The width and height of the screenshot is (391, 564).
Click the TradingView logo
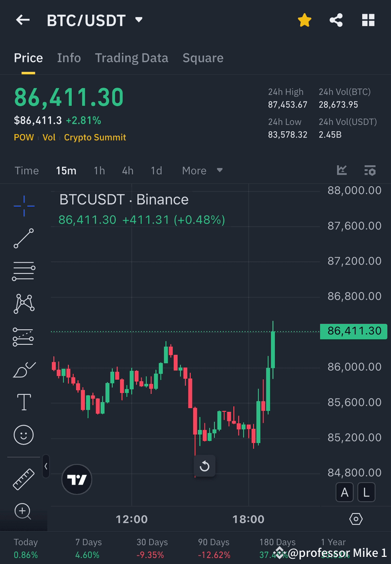point(76,479)
